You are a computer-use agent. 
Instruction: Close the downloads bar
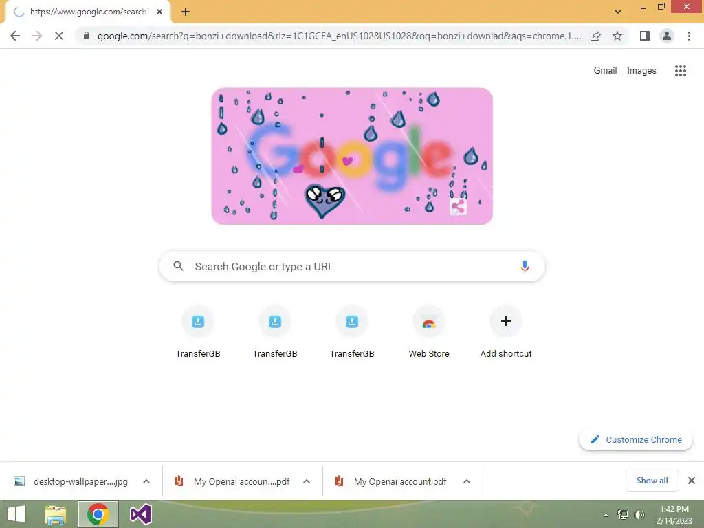(692, 481)
